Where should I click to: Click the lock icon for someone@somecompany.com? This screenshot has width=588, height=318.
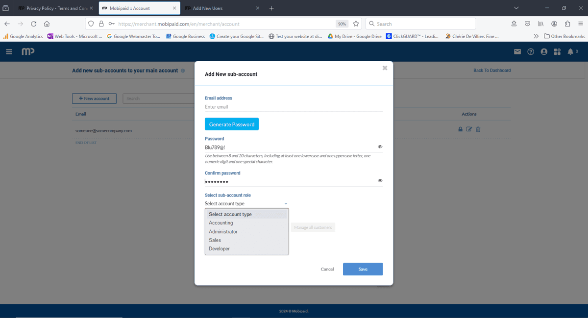point(460,129)
